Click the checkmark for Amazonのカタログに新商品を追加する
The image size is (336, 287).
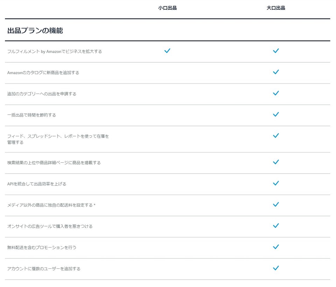pos(276,72)
